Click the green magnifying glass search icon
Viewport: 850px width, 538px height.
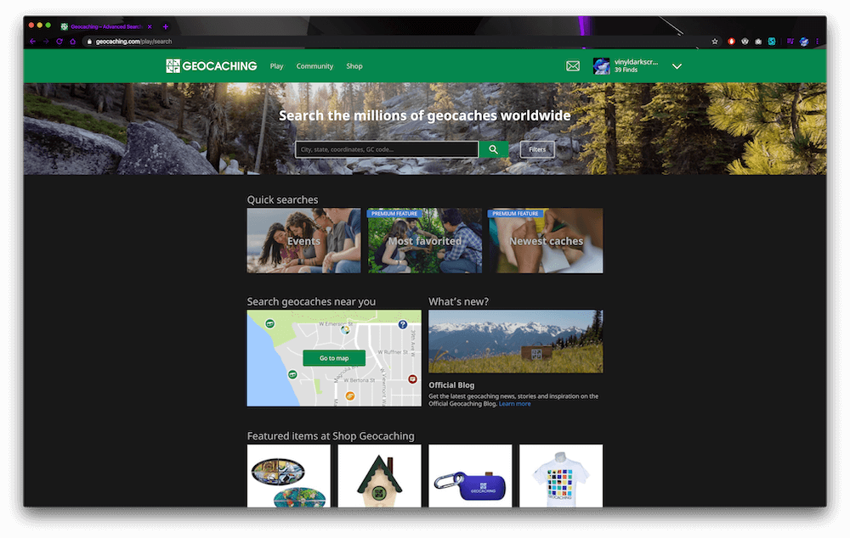tap(494, 149)
